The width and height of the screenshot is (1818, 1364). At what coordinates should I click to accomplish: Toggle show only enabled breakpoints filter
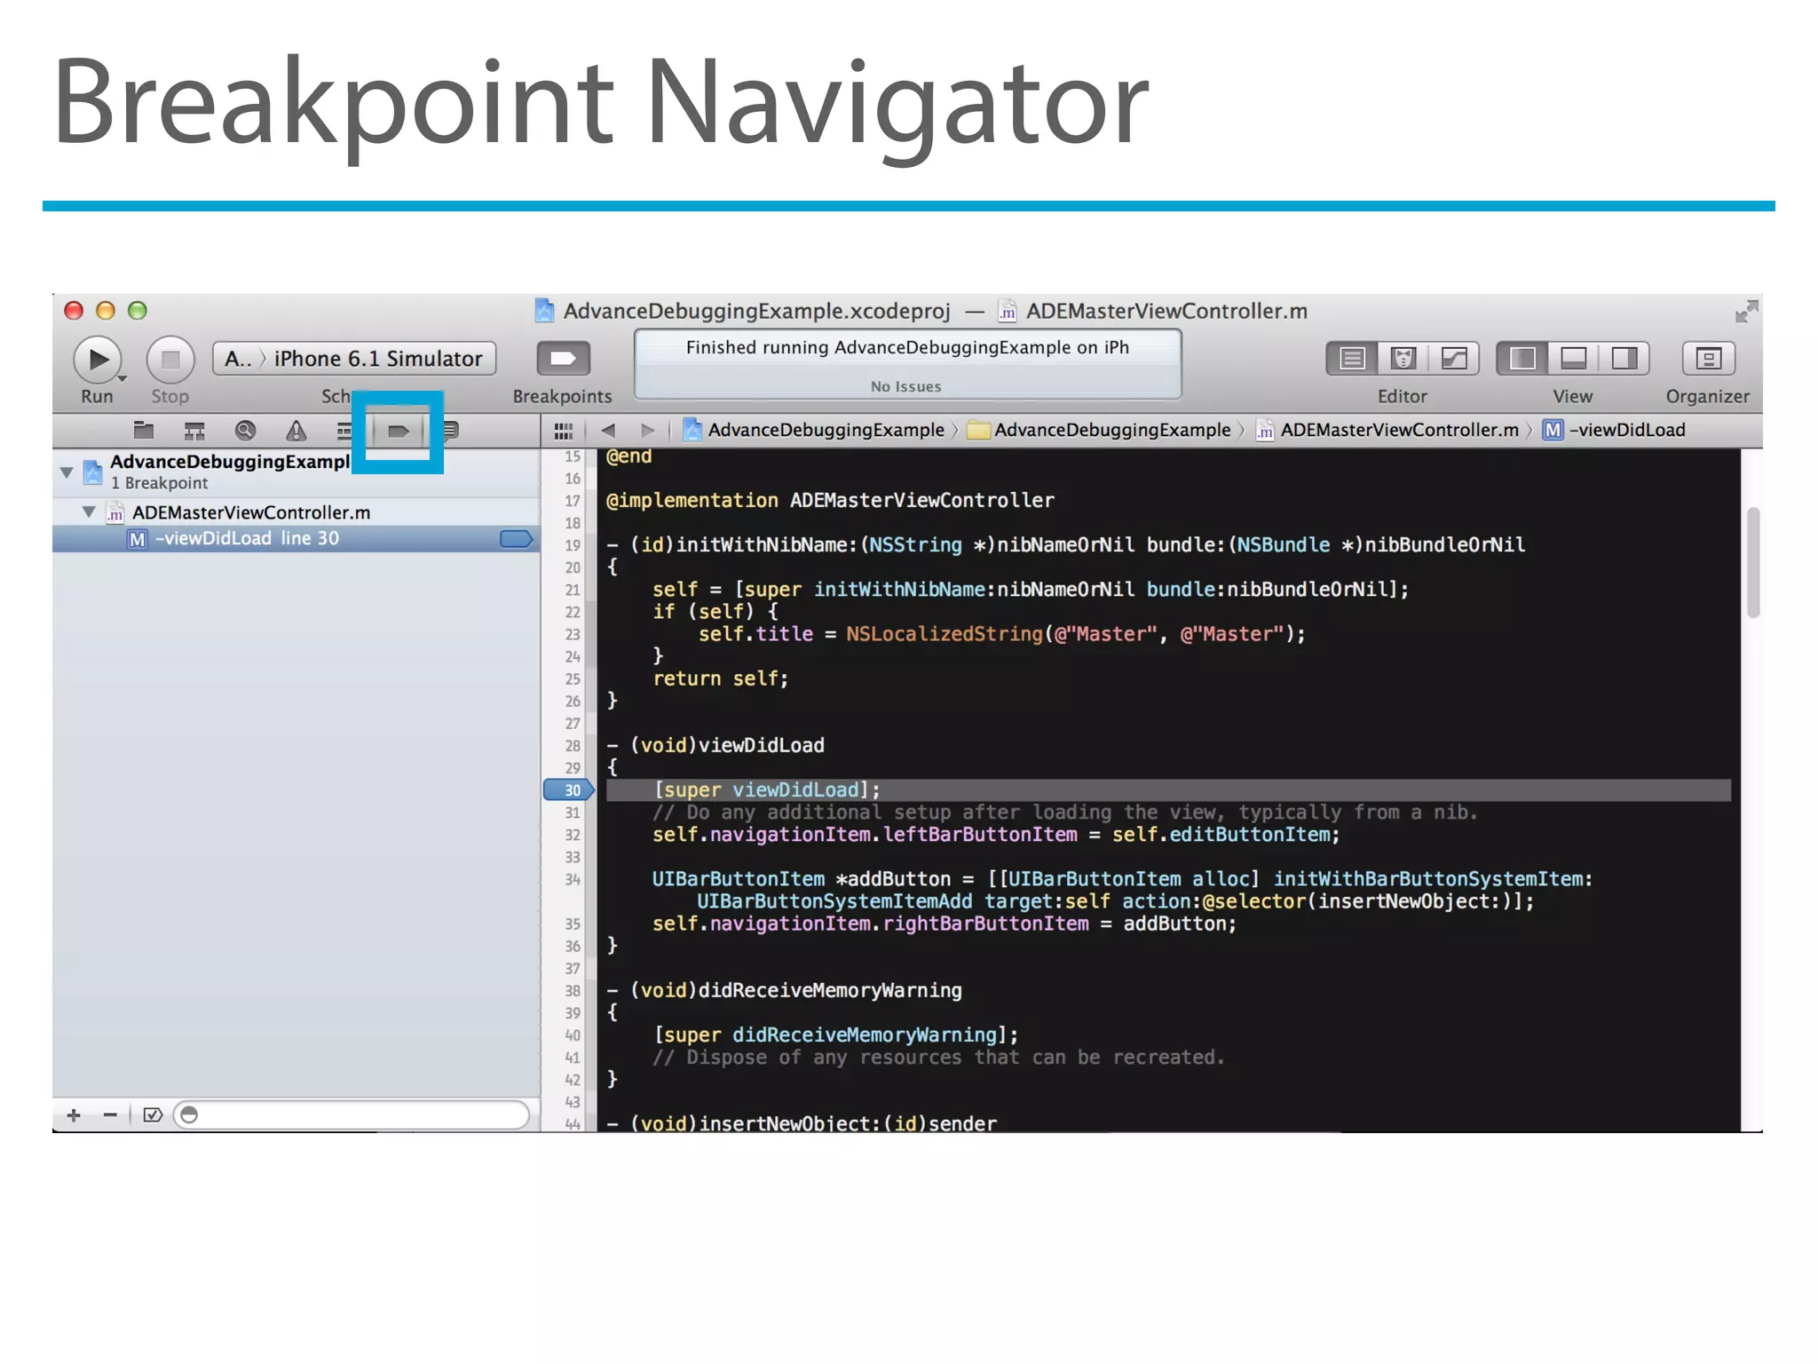pyautogui.click(x=153, y=1114)
